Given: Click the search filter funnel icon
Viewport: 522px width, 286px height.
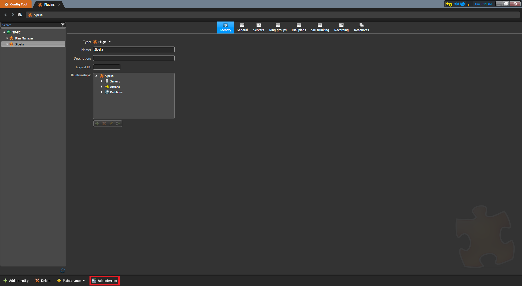Looking at the screenshot, I should (63, 25).
